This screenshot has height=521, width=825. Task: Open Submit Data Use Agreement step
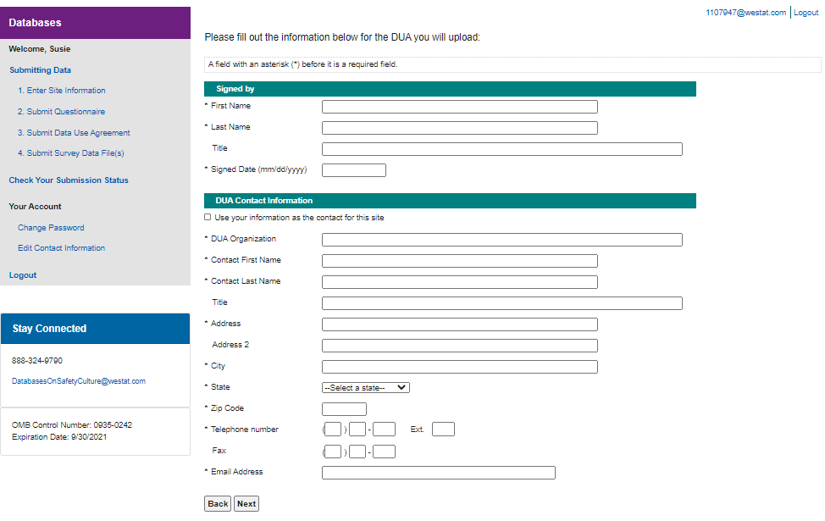tap(74, 133)
